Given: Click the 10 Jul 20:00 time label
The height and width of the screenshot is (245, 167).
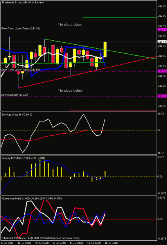Looking at the screenshot, I should tap(42, 243).
